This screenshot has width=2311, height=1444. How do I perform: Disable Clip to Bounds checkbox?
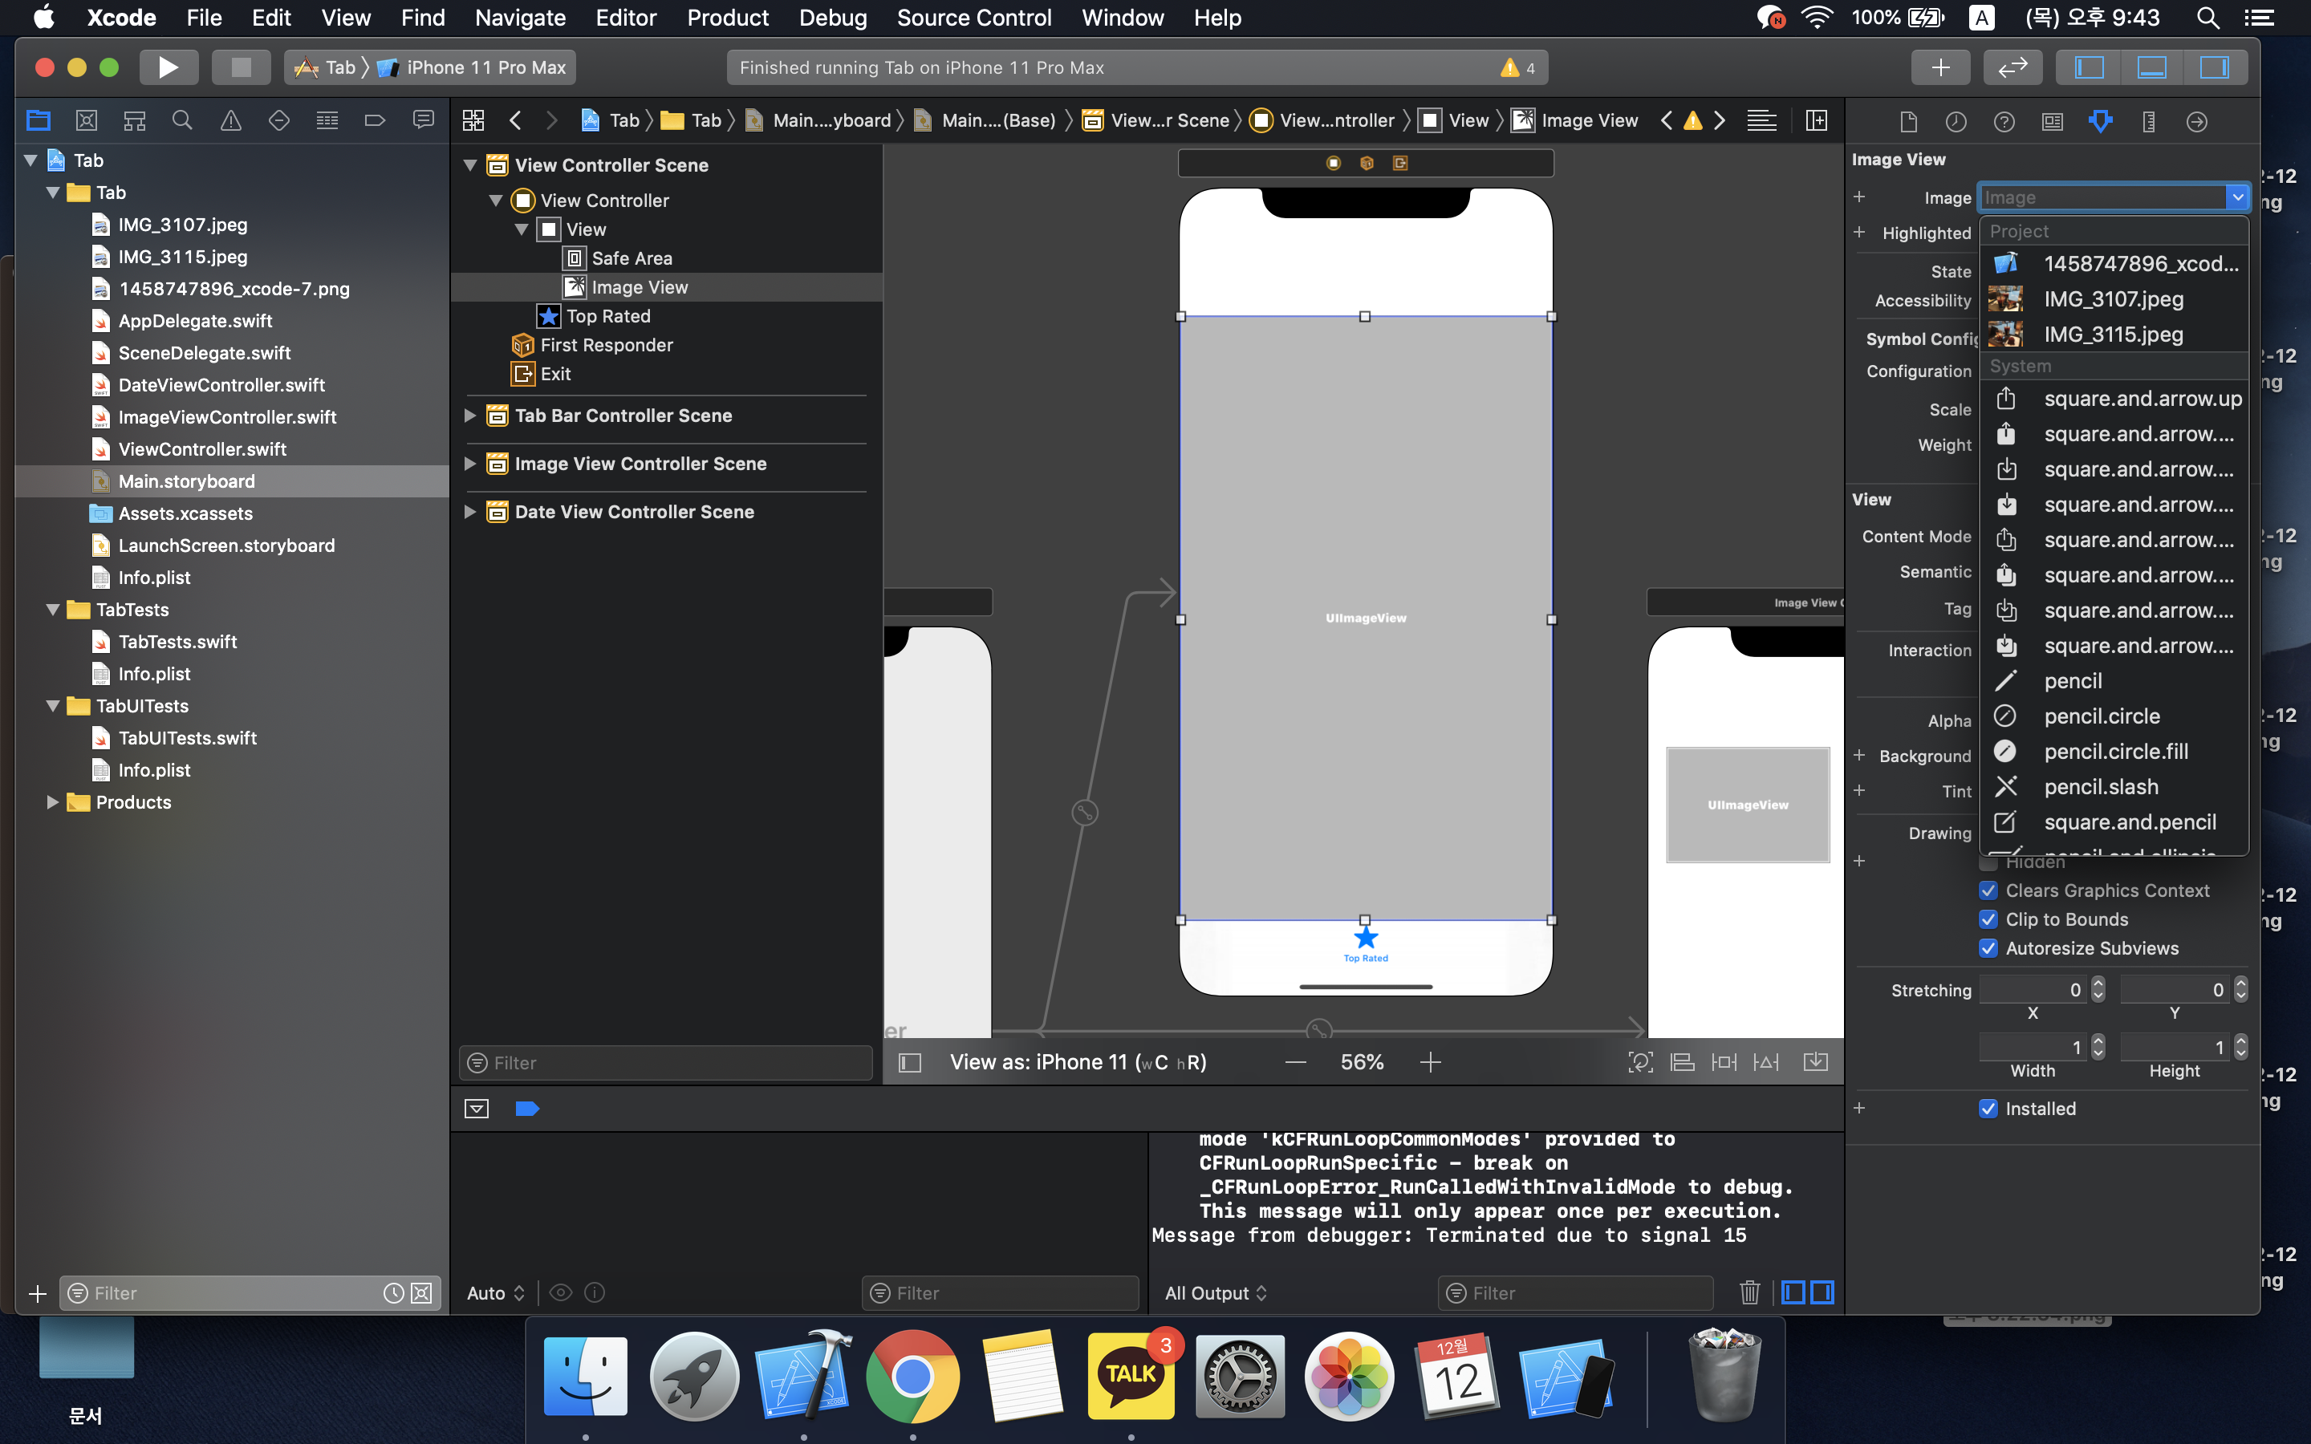pos(1988,919)
